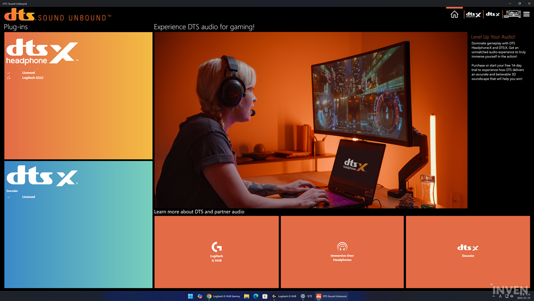This screenshot has height=301, width=534.
Task: Click the Licensed status under Decoder
Action: click(29, 197)
